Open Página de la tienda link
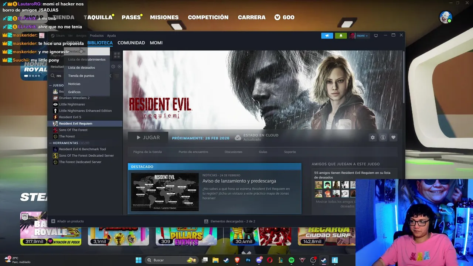Viewport: 473px width, 266px height. pos(147,152)
